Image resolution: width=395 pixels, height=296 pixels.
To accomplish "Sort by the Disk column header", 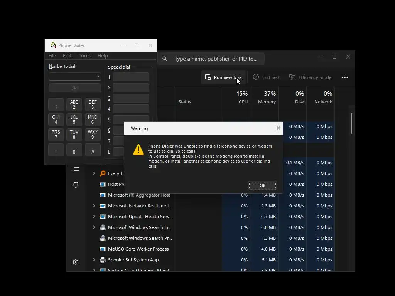I will point(292,97).
